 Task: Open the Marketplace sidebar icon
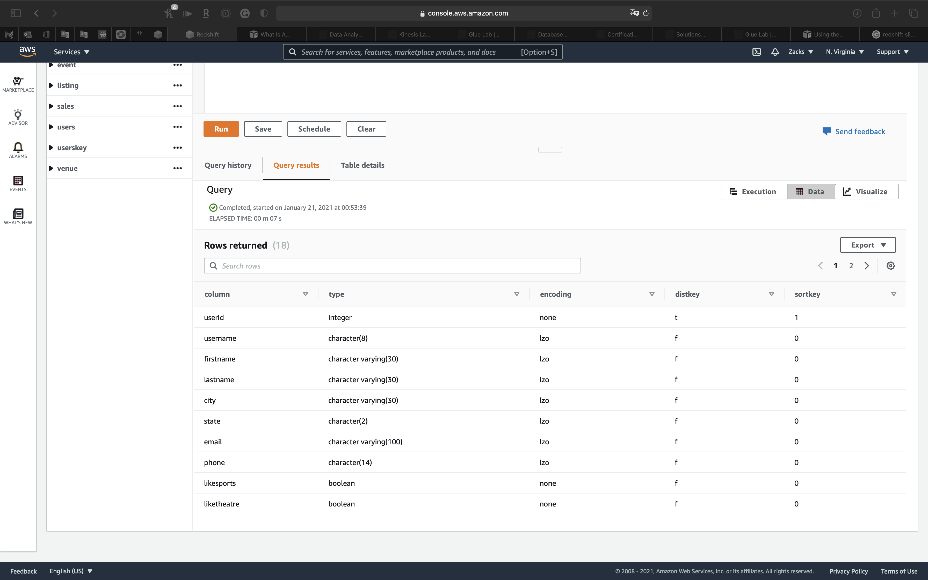18,84
